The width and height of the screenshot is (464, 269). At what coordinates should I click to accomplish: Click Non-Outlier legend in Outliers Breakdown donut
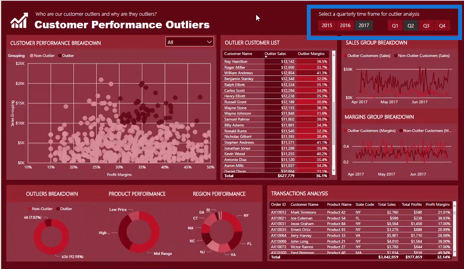(x=40, y=209)
